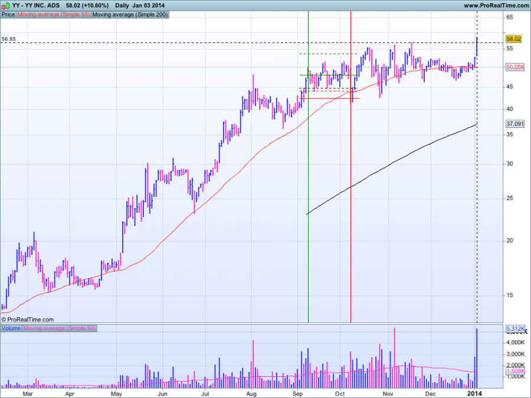Click the YY - YY INC. ADS title
This screenshot has width=531, height=398.
coord(36,5)
